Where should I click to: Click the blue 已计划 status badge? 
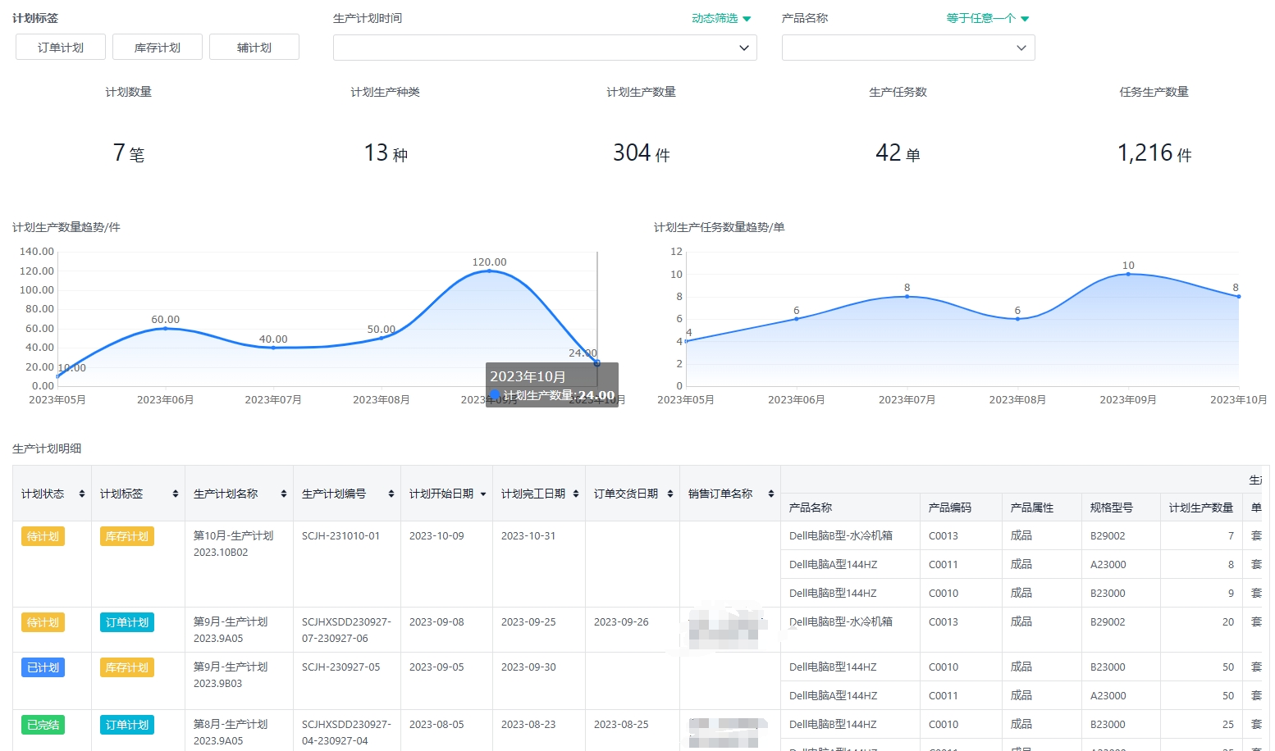point(43,667)
